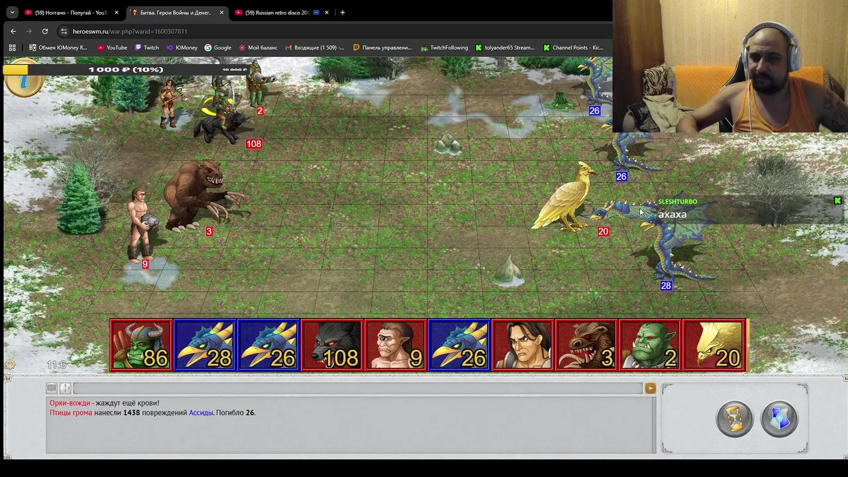Open the Панель управлени... bookmark
Image resolution: width=848 pixels, height=477 pixels.
tap(382, 48)
